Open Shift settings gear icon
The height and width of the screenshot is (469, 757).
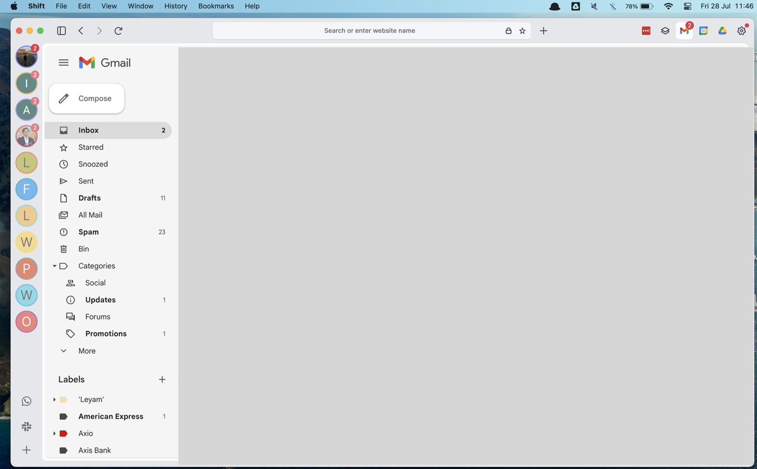[x=742, y=30]
